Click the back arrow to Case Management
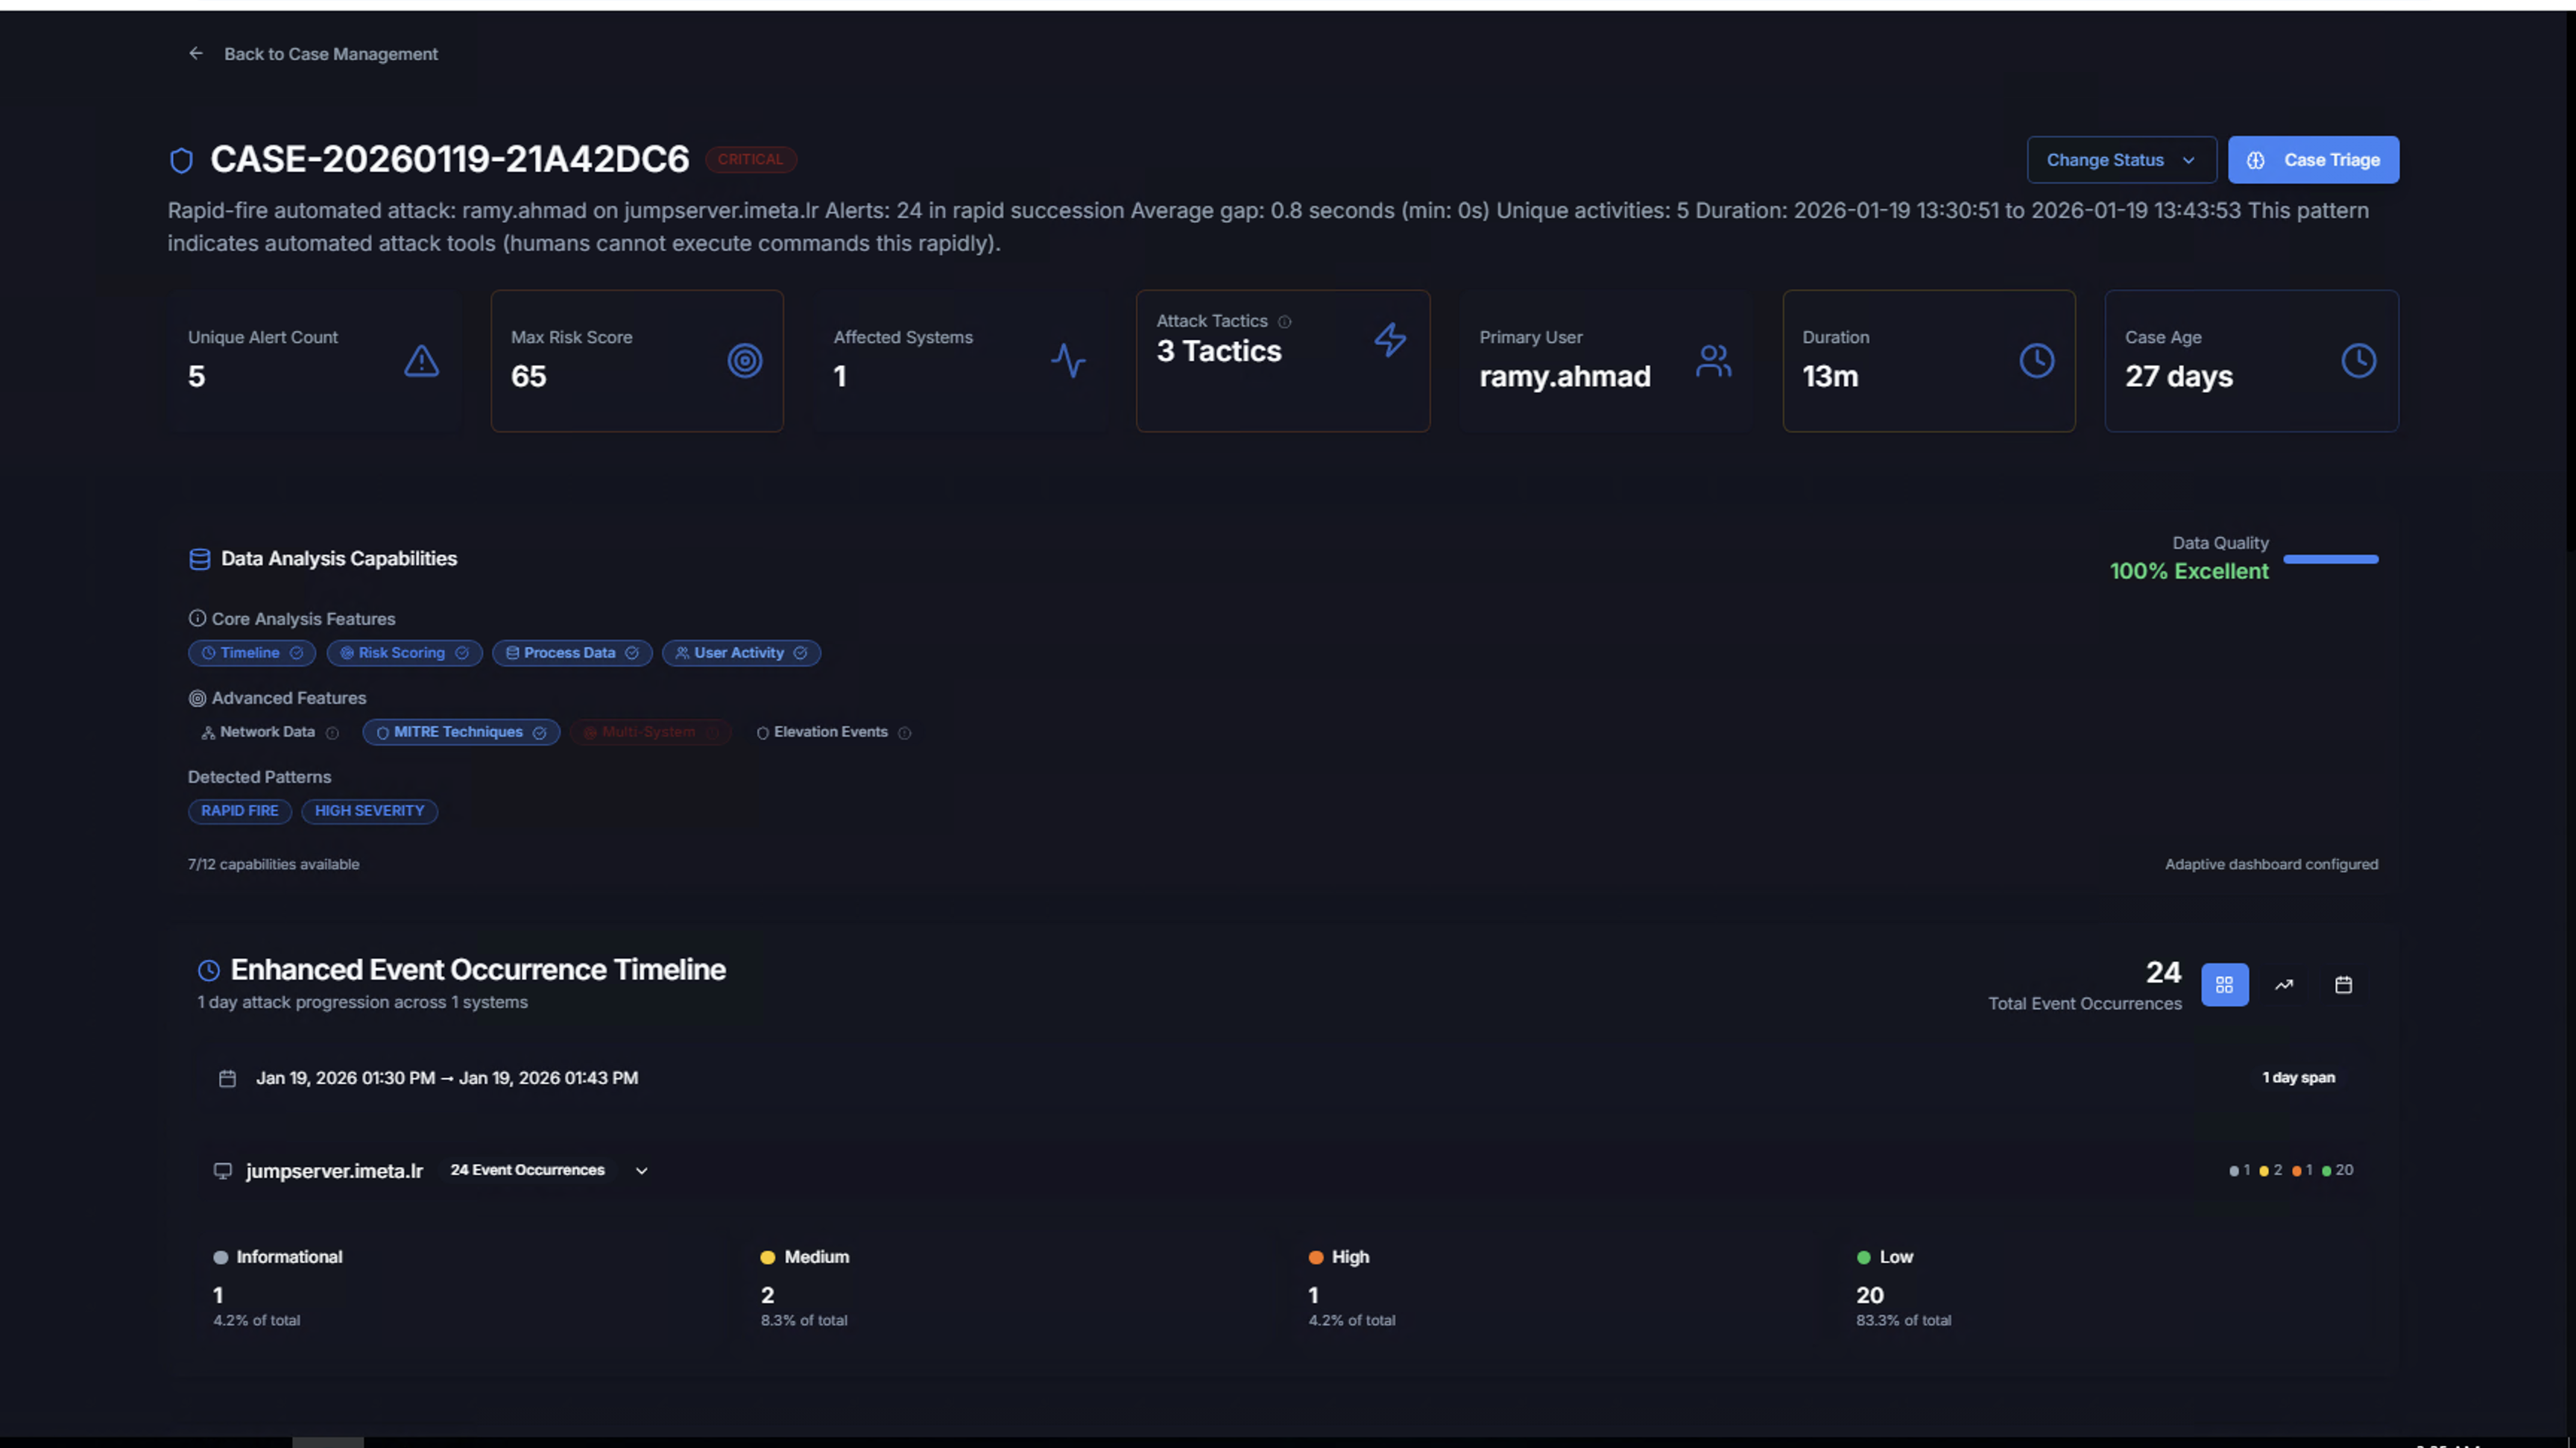This screenshot has width=2576, height=1448. click(196, 54)
